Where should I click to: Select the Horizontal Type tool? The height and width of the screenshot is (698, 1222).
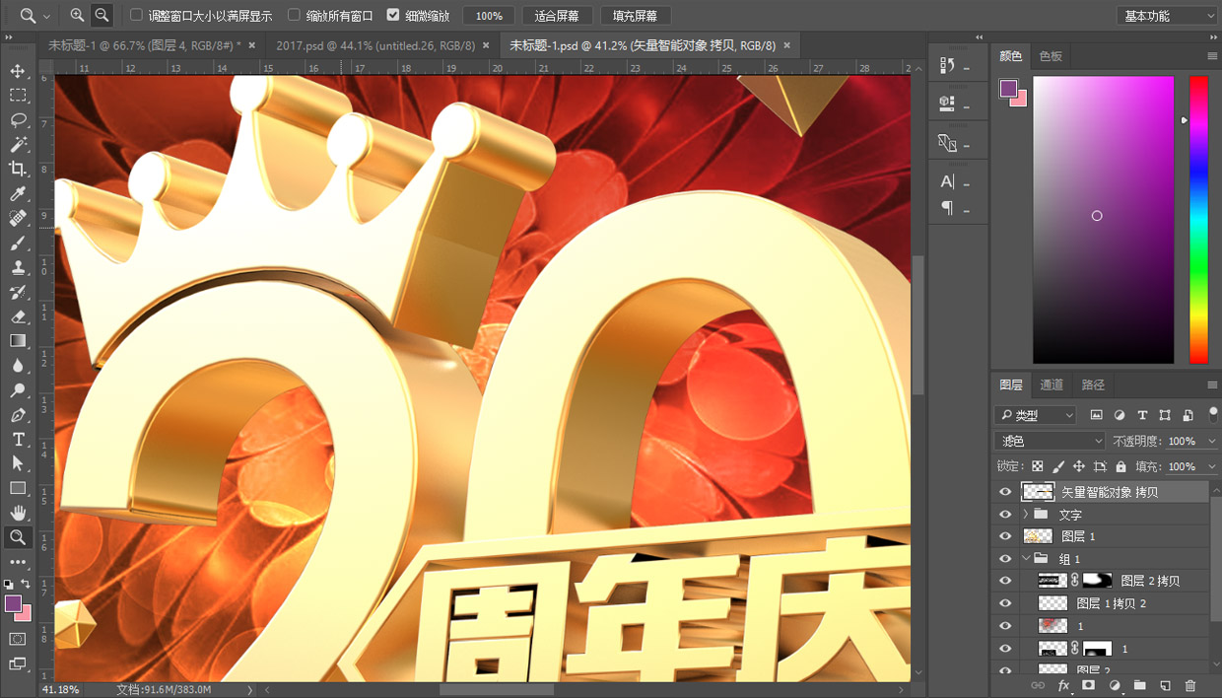18,440
